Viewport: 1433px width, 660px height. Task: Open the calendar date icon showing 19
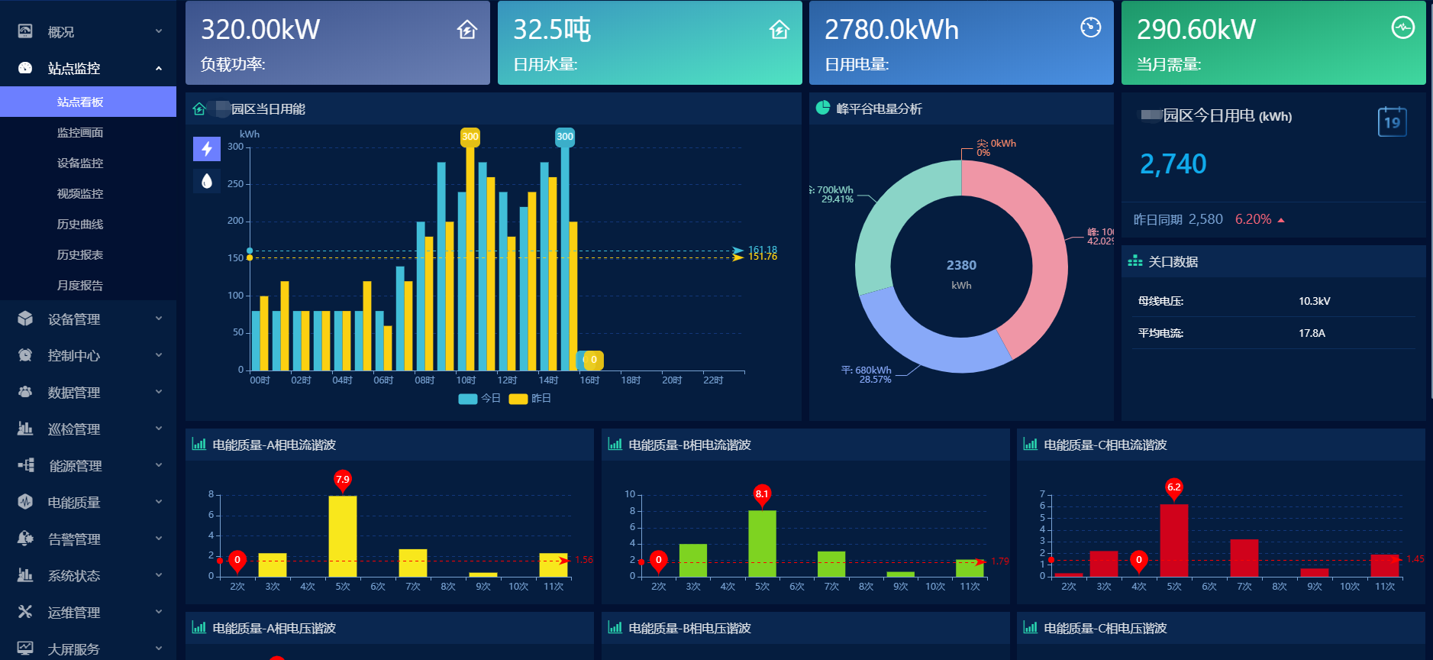coord(1393,121)
